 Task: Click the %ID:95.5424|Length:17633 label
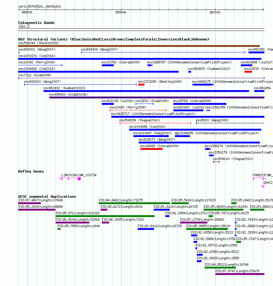tap(194, 200)
